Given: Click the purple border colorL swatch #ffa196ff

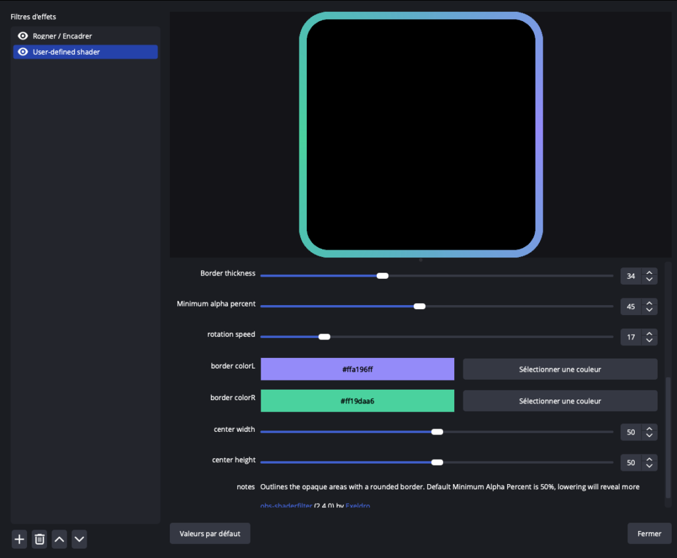Looking at the screenshot, I should coord(358,369).
